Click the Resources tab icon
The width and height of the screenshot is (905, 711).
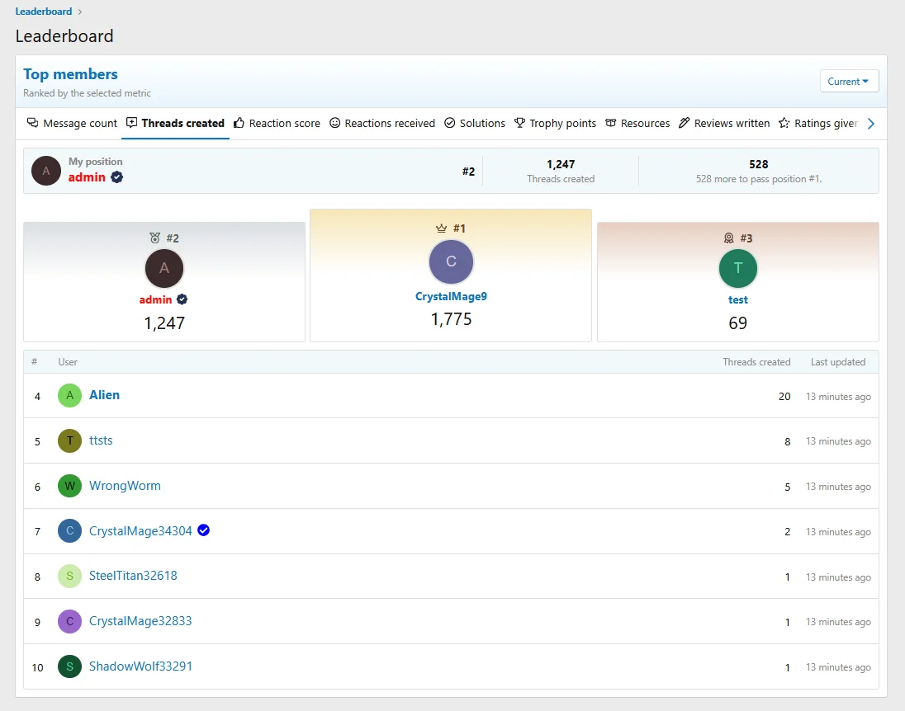(x=611, y=123)
